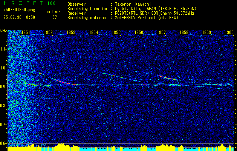The width and height of the screenshot is (237, 151).
Task: Click the Observer field label
Action: [x=76, y=4]
